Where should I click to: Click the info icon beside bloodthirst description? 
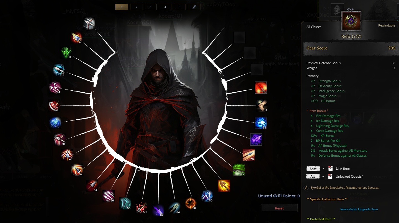click(x=306, y=188)
